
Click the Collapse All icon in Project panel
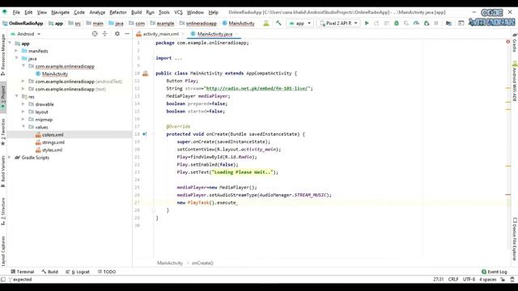[104, 34]
